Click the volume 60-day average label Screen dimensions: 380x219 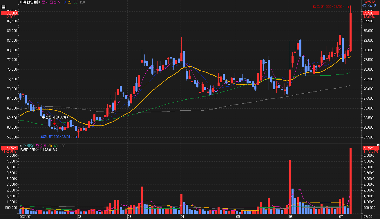pyautogui.click(x=56, y=146)
